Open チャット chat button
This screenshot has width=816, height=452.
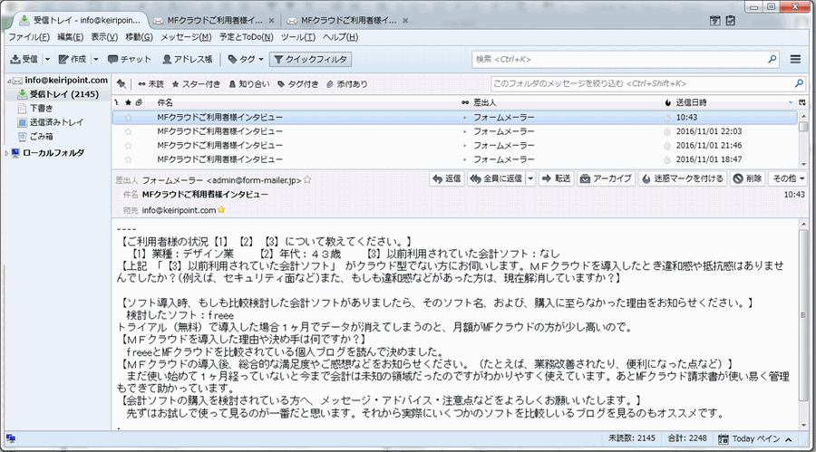129,59
